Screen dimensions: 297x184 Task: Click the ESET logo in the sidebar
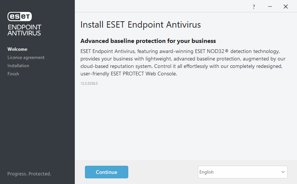pos(20,16)
